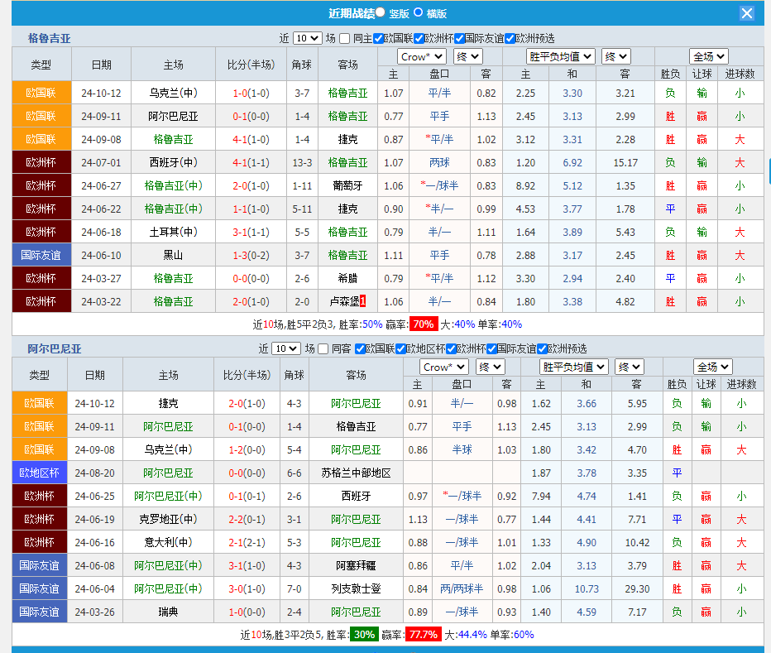Open match count dropdown for 格鲁吉亚
The width and height of the screenshot is (771, 653).
tap(307, 38)
